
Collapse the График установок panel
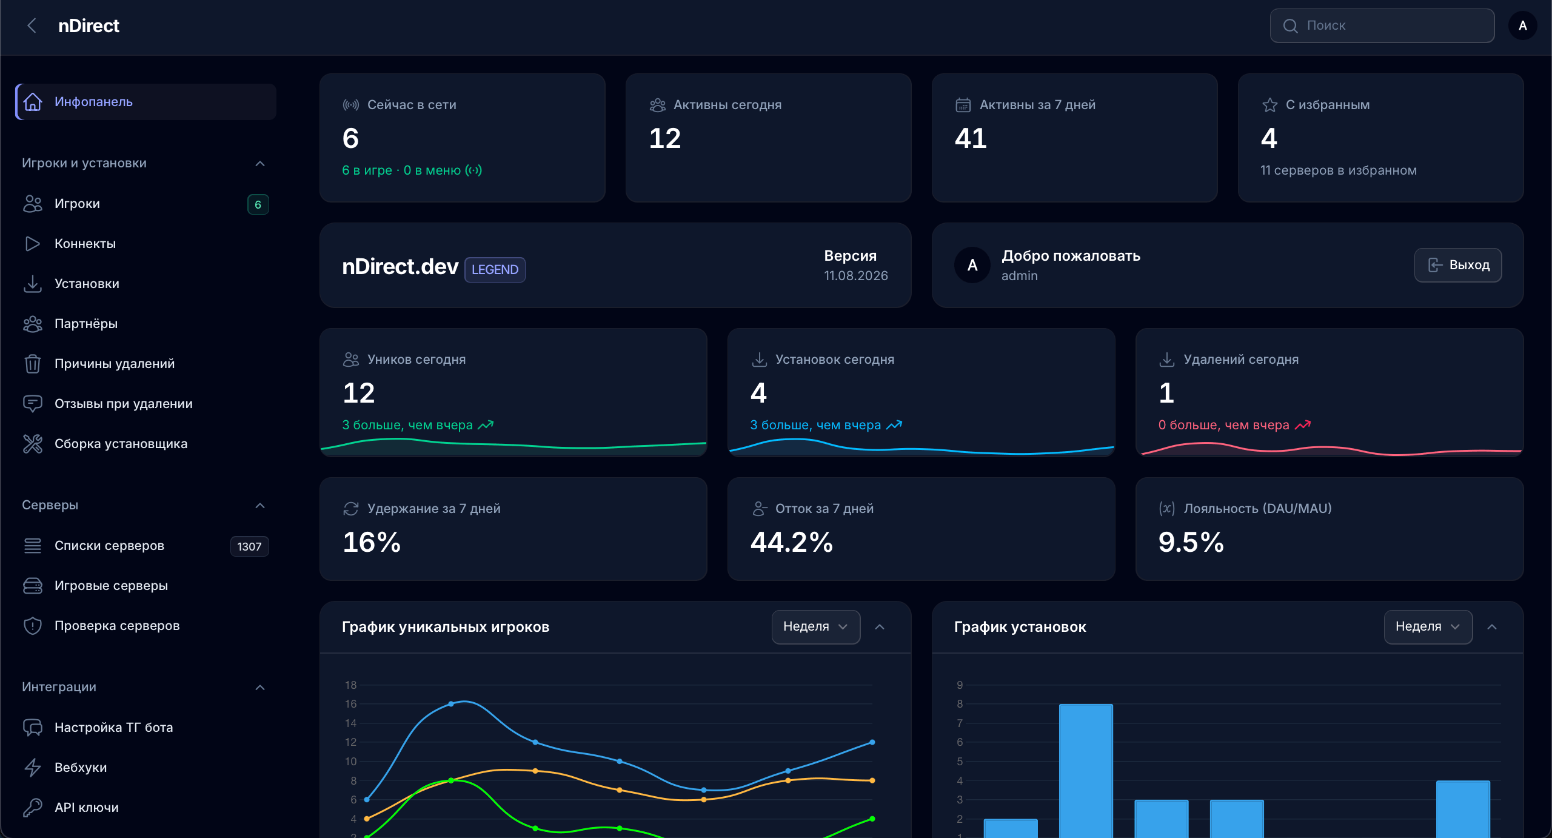[1492, 626]
